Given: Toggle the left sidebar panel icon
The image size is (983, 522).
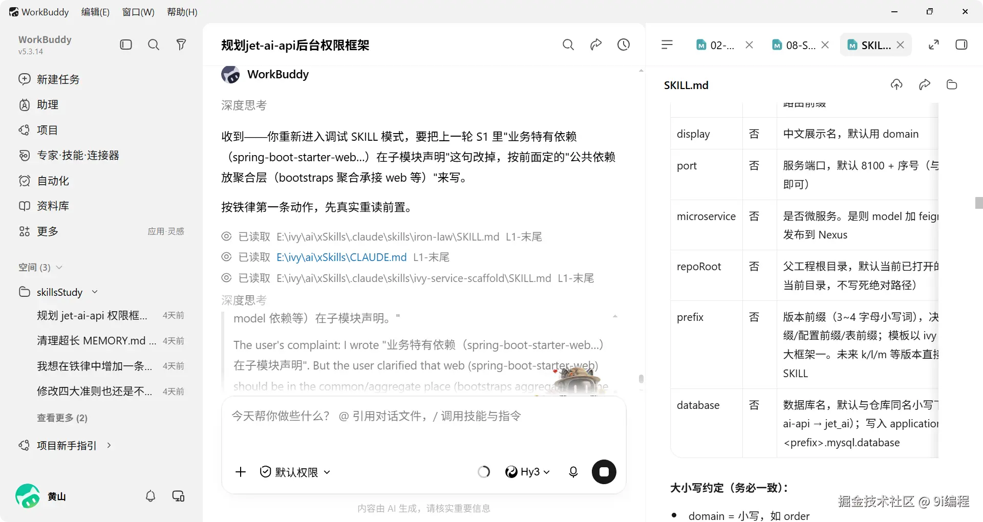Looking at the screenshot, I should (x=126, y=45).
